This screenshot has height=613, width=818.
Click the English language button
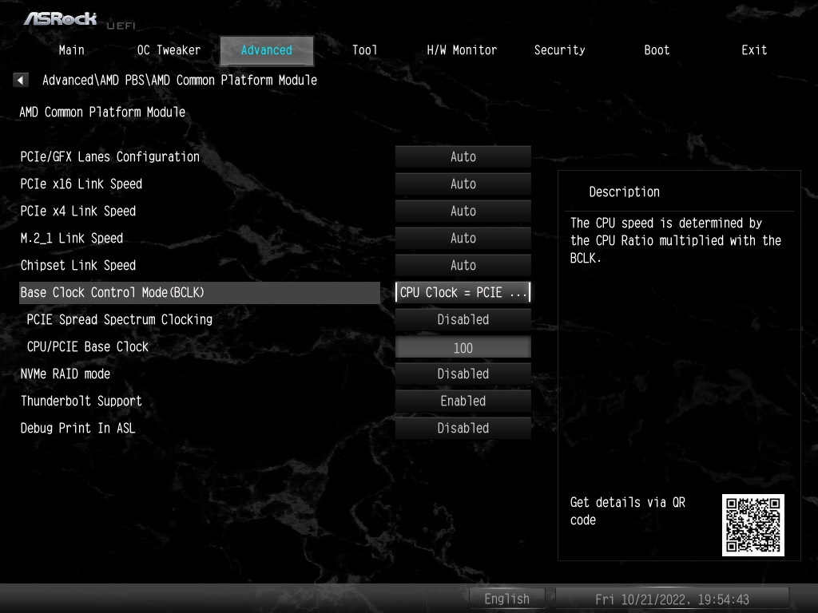pyautogui.click(x=506, y=599)
